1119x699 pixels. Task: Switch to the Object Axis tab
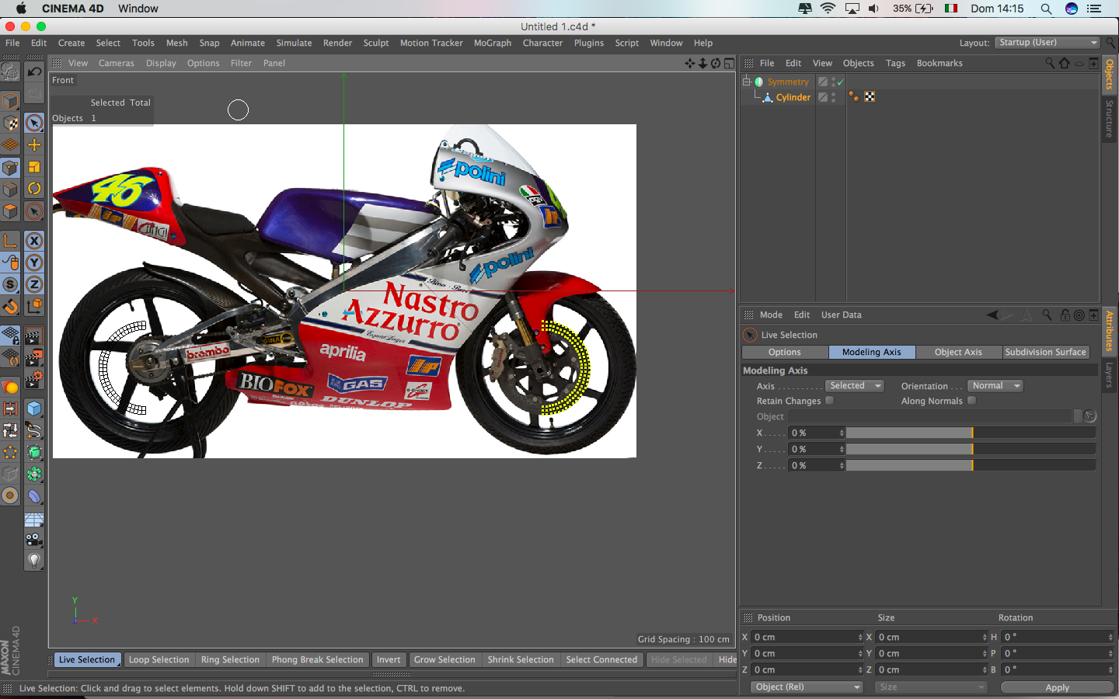pos(958,352)
